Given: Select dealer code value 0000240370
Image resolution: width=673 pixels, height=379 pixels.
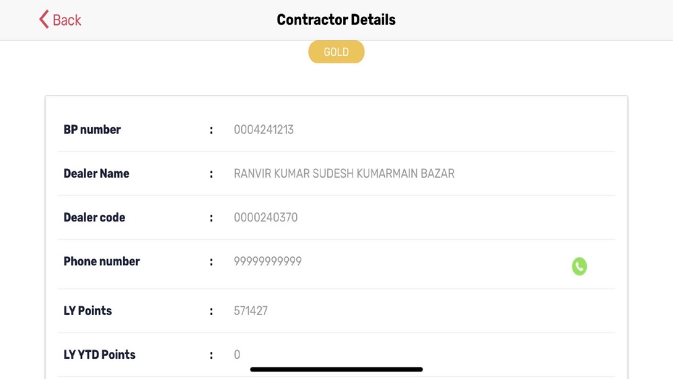Looking at the screenshot, I should point(265,217).
